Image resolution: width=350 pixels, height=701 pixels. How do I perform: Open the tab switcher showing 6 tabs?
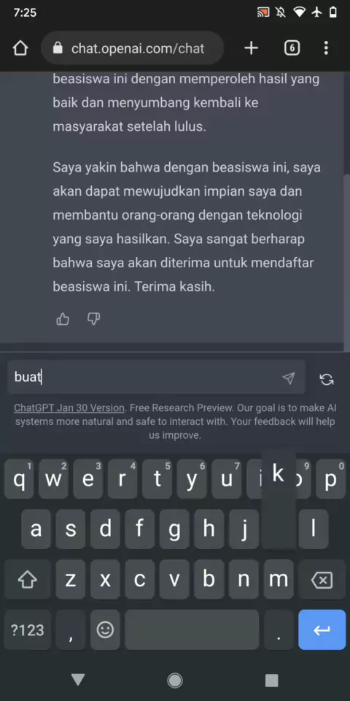point(292,48)
